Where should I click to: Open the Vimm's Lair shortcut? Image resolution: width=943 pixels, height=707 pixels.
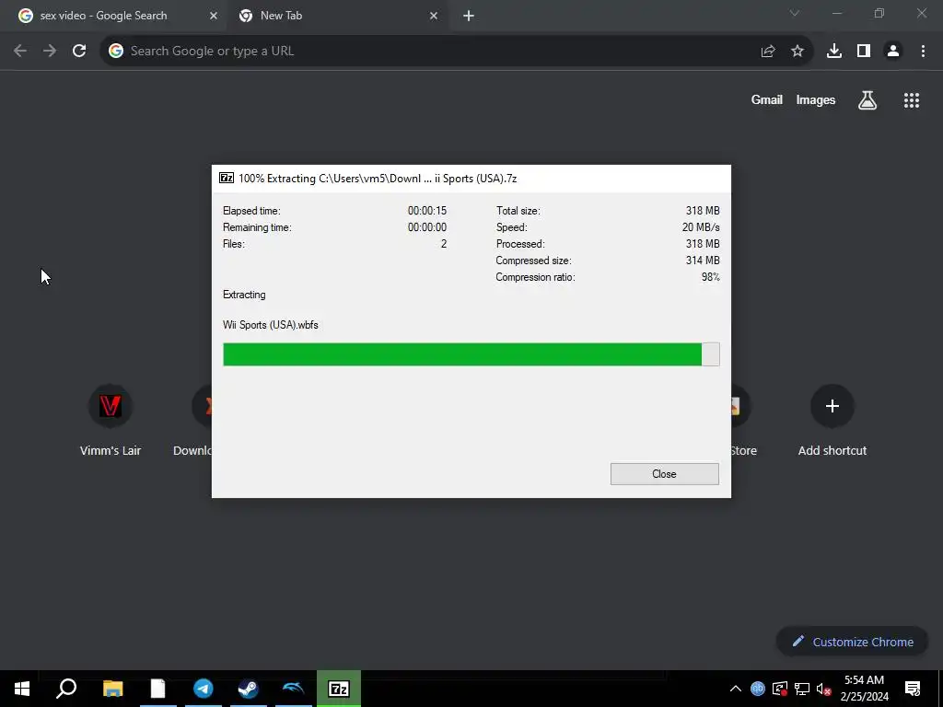click(x=111, y=421)
